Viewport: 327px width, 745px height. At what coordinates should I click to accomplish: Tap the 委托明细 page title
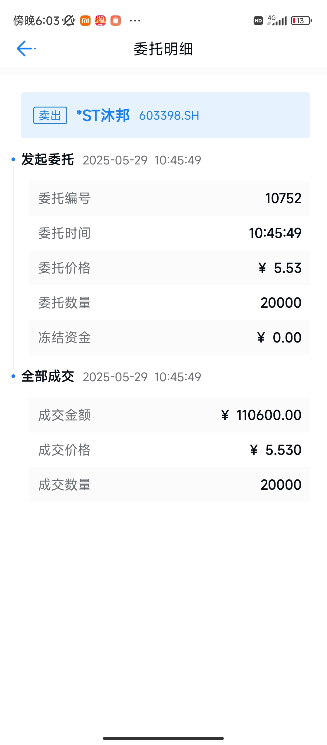(163, 49)
